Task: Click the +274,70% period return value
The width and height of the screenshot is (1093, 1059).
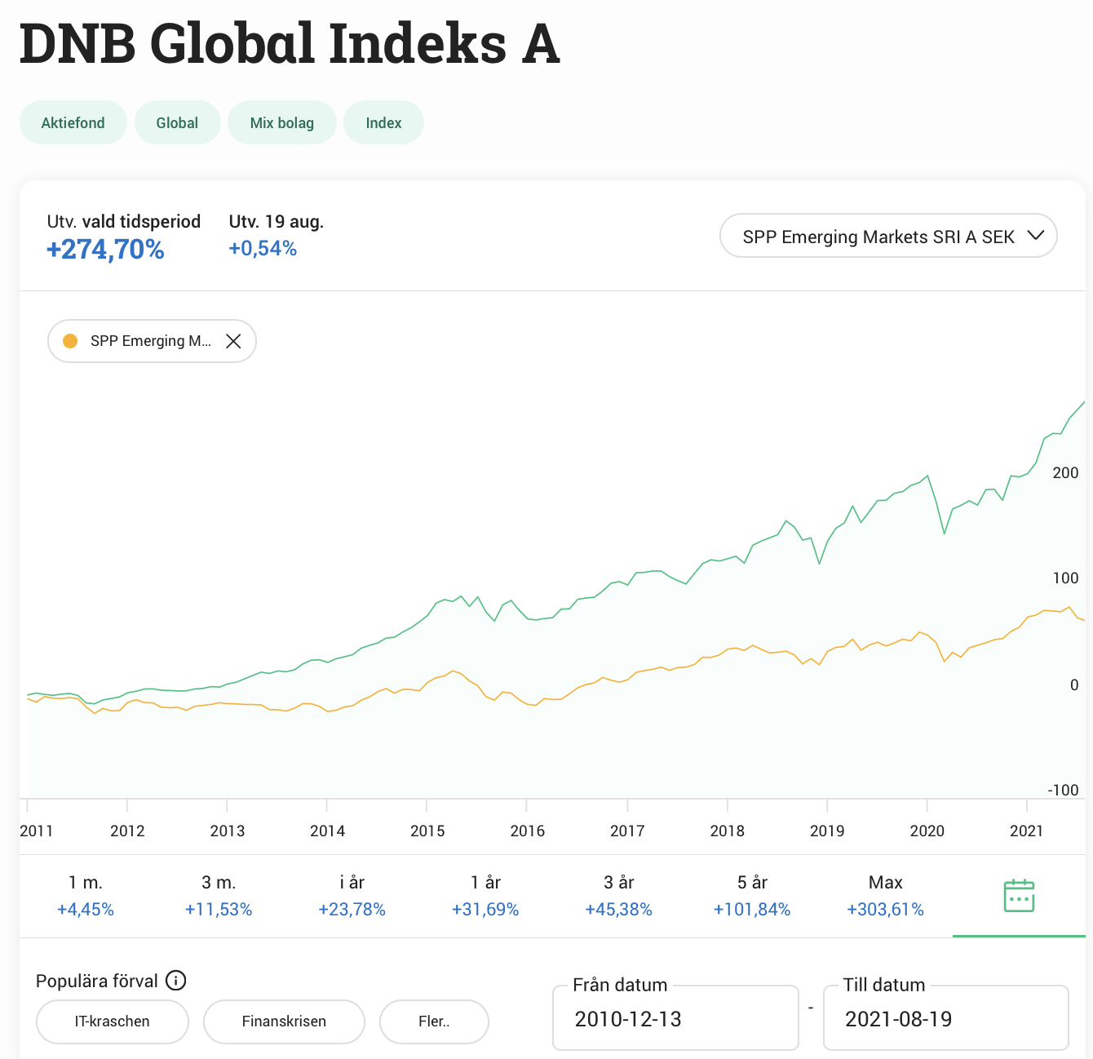Action: click(105, 249)
